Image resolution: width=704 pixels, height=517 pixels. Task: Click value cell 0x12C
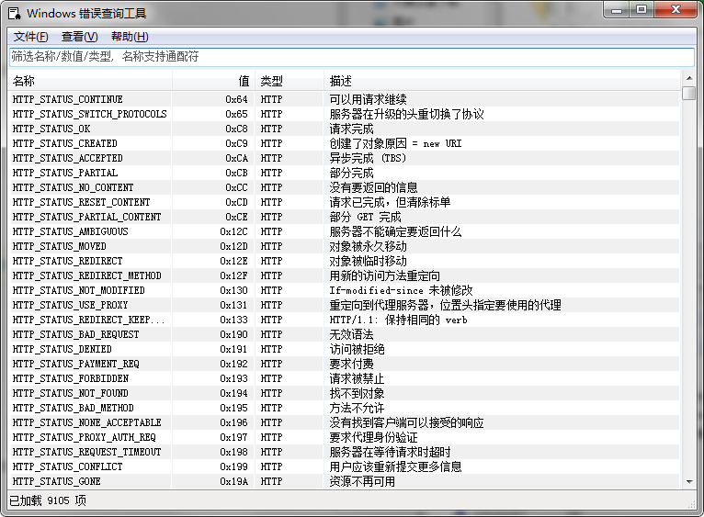coord(234,231)
